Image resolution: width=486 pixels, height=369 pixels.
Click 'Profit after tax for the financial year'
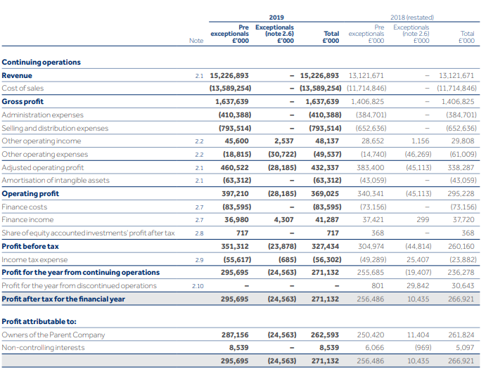[63, 299]
